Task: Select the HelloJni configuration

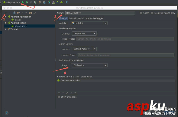Action: tap(17, 20)
